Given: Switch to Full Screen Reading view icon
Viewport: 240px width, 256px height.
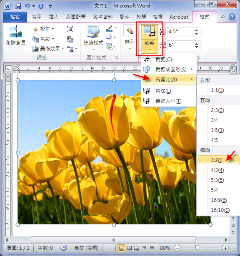Looking at the screenshot, I should (x=129, y=248).
